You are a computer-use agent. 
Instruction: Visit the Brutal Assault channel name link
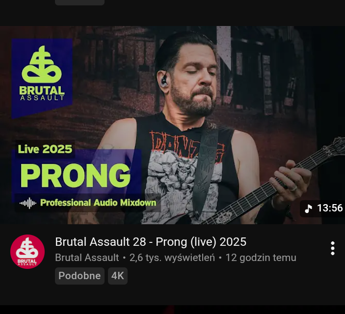[x=87, y=258]
